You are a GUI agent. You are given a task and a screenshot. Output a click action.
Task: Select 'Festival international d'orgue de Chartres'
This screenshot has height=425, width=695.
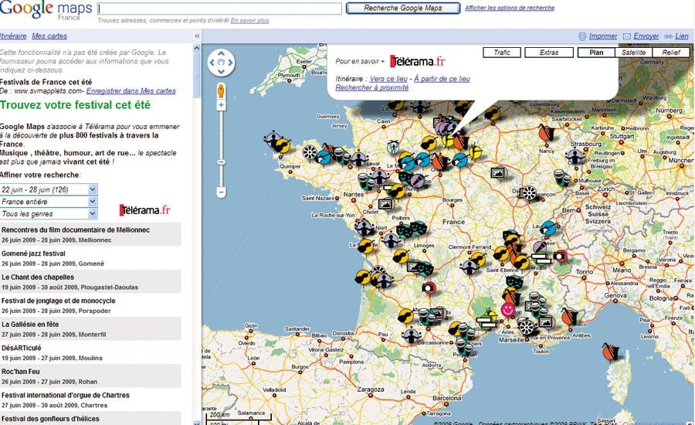[90, 399]
